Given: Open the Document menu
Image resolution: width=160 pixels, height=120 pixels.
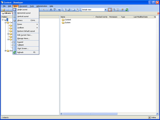Looking at the screenshot, I should [x=23, y=6].
